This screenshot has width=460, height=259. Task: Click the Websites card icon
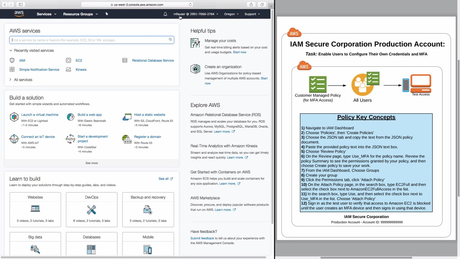[x=35, y=209]
